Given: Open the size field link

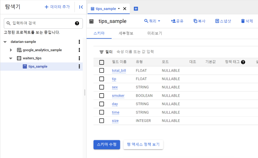Looking at the screenshot, I should click(115, 121).
